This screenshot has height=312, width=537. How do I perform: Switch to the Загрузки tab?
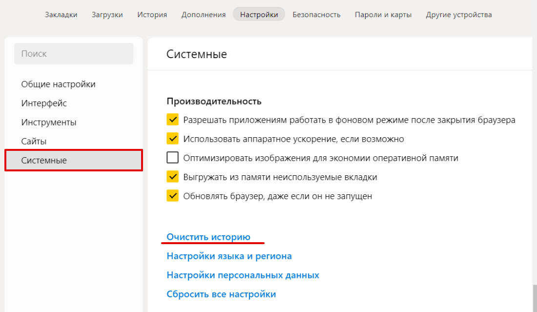click(107, 15)
